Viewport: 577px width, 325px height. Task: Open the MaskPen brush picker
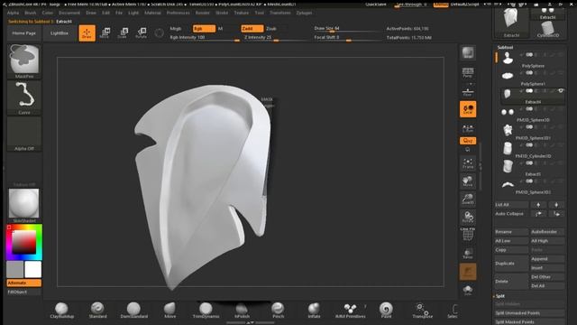tap(24, 60)
